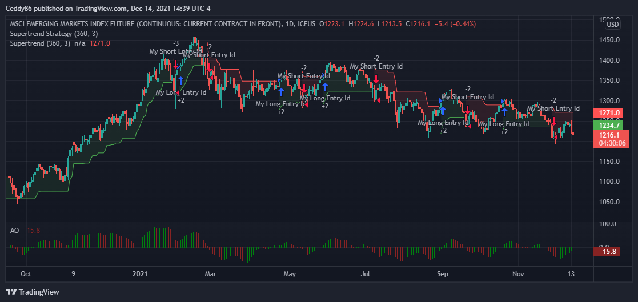
Task: Click the 1350.0 price axis label
Action: 609,80
